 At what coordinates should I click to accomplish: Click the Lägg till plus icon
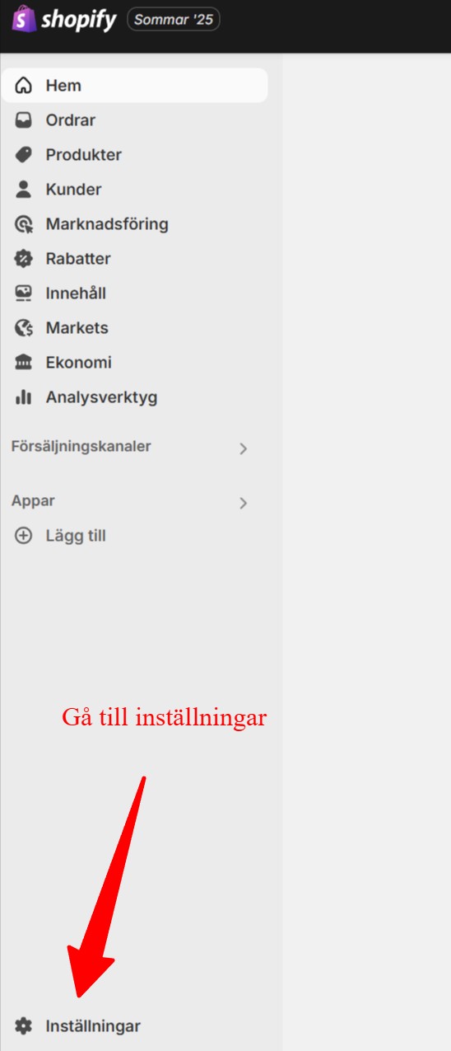pos(24,536)
